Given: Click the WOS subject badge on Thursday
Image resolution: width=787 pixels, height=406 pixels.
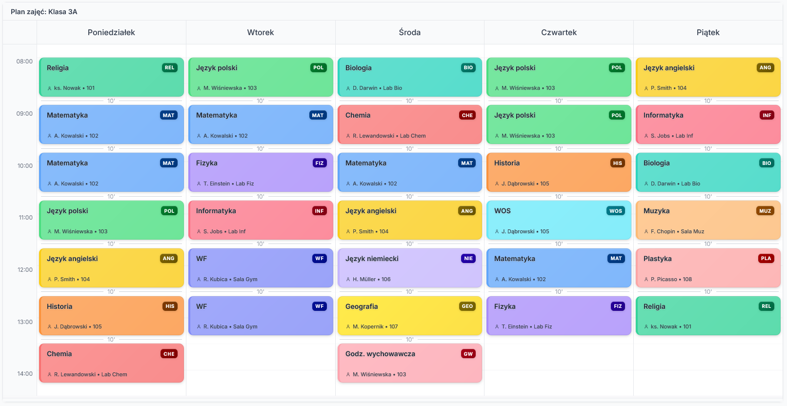Looking at the screenshot, I should [615, 211].
